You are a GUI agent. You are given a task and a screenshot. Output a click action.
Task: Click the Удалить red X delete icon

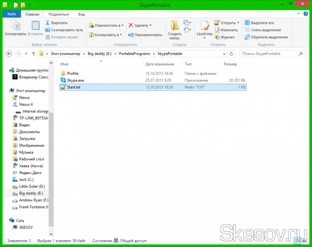coord(130,25)
